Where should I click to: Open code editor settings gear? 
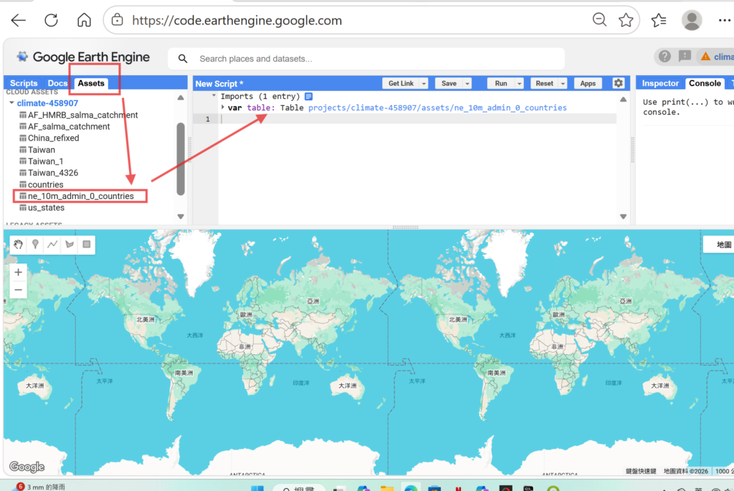pos(619,83)
